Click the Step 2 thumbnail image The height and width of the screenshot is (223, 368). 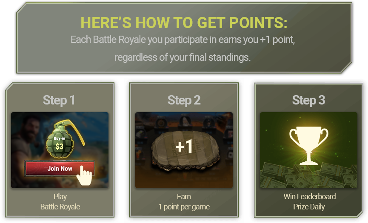point(184,150)
